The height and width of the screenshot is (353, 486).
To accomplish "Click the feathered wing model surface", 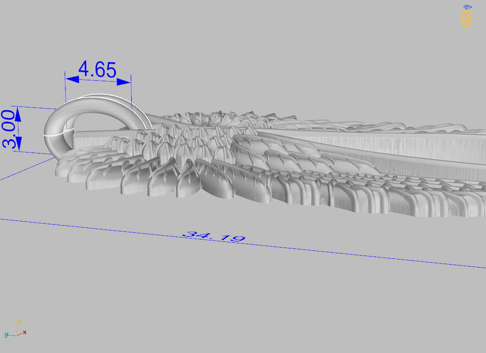I will point(270,164).
